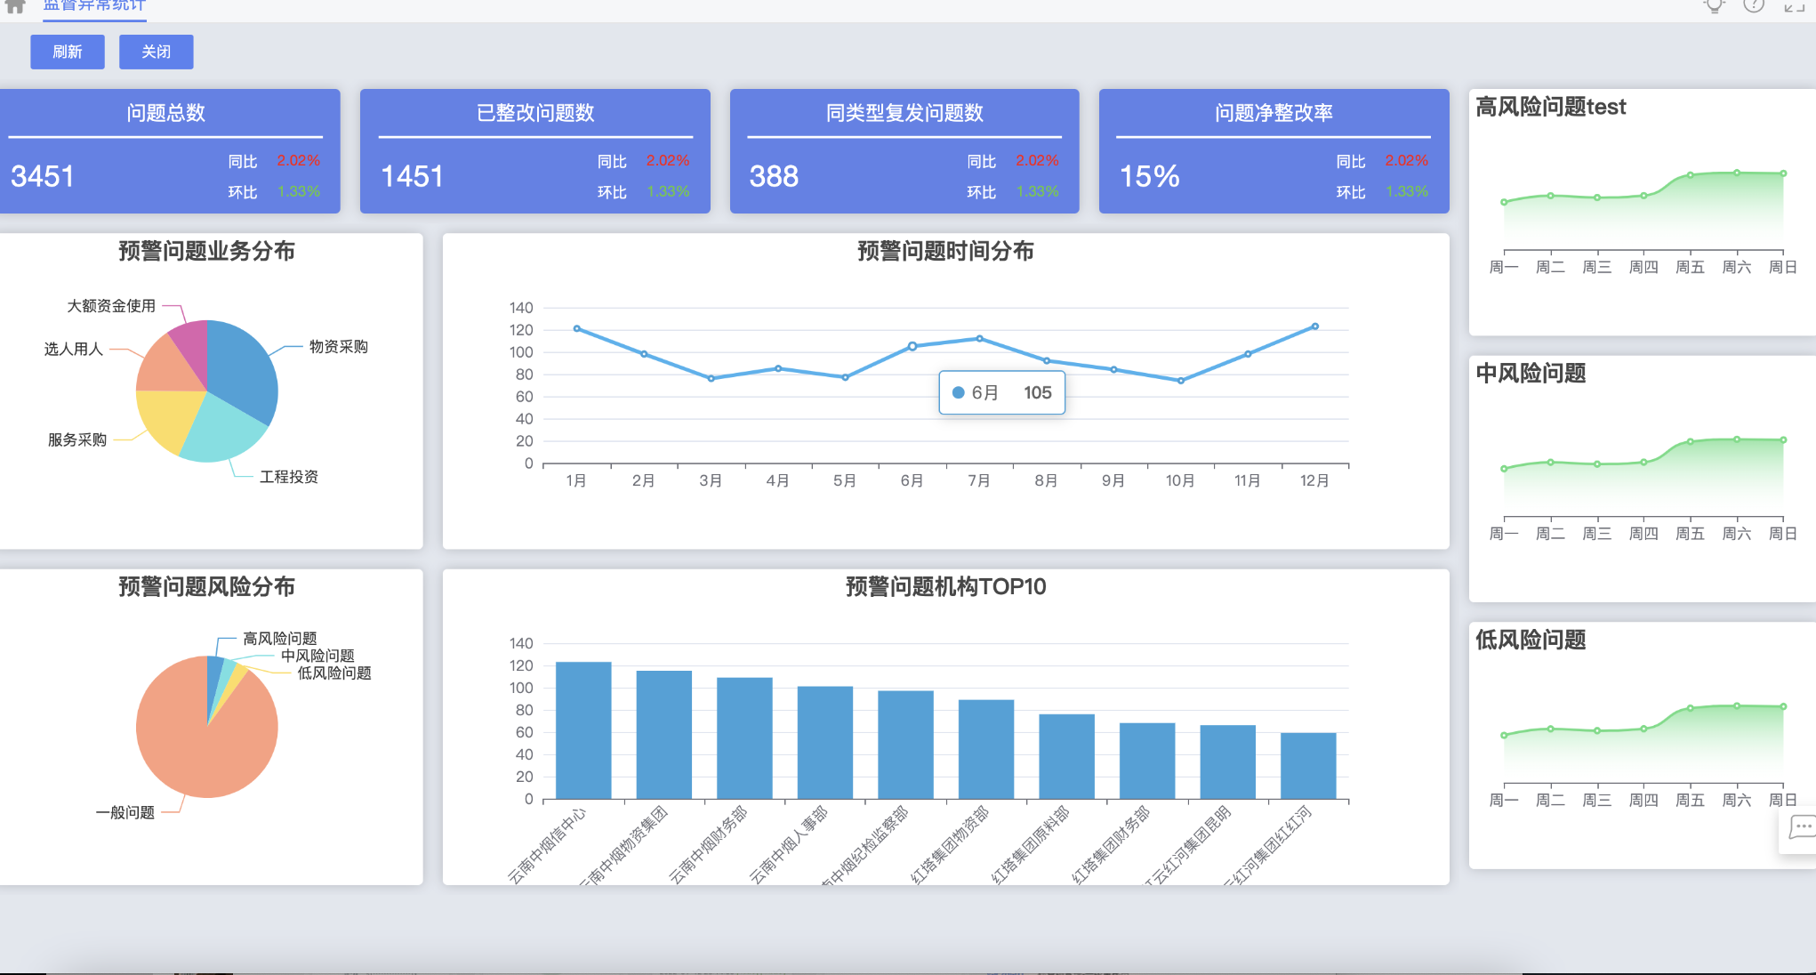Click the 周四 point in 中风险问题 chart
This screenshot has width=1816, height=975.
point(1643,462)
